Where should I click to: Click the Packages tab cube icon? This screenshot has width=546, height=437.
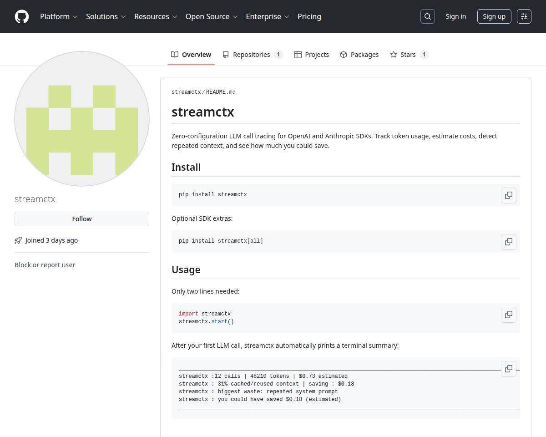tap(344, 55)
